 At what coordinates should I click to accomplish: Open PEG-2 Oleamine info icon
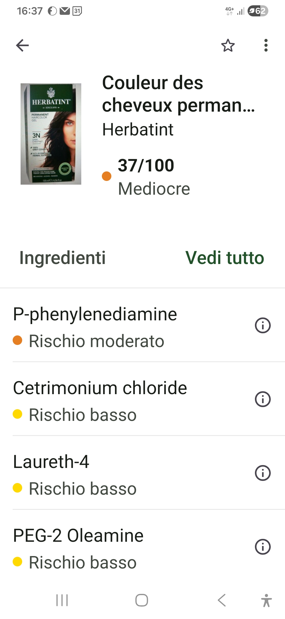point(263,547)
